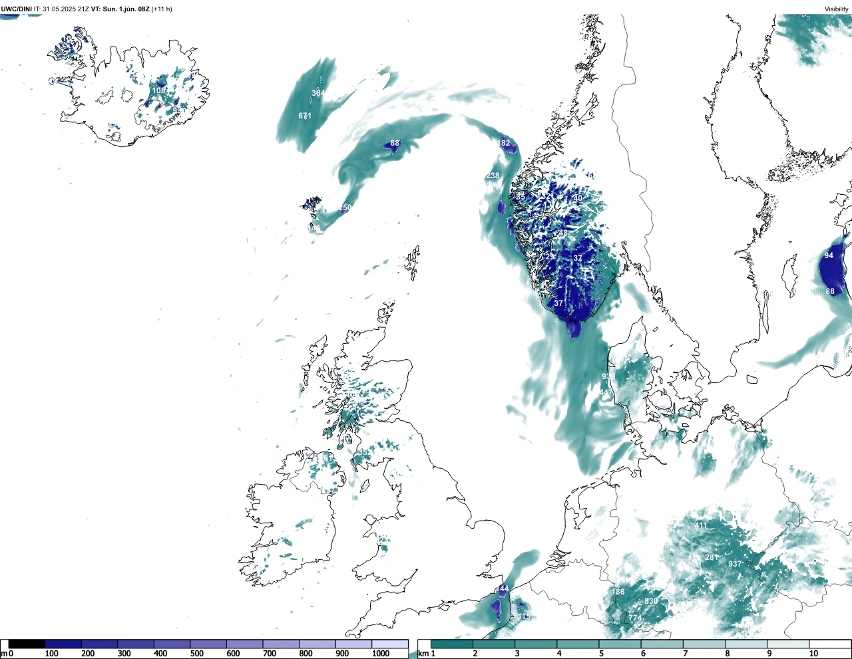This screenshot has width=852, height=659.
Task: Select the 8–9 km legend swatch
Action: [745, 644]
